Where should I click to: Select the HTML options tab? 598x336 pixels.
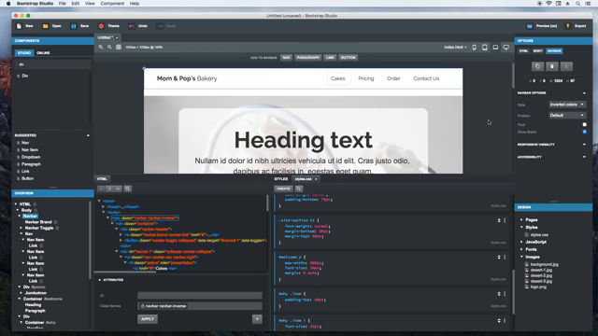[523, 50]
